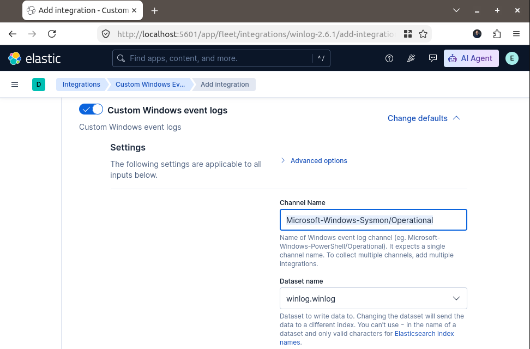530x349 pixels.
Task: Bookmark this page with star icon
Action: pyautogui.click(x=423, y=34)
